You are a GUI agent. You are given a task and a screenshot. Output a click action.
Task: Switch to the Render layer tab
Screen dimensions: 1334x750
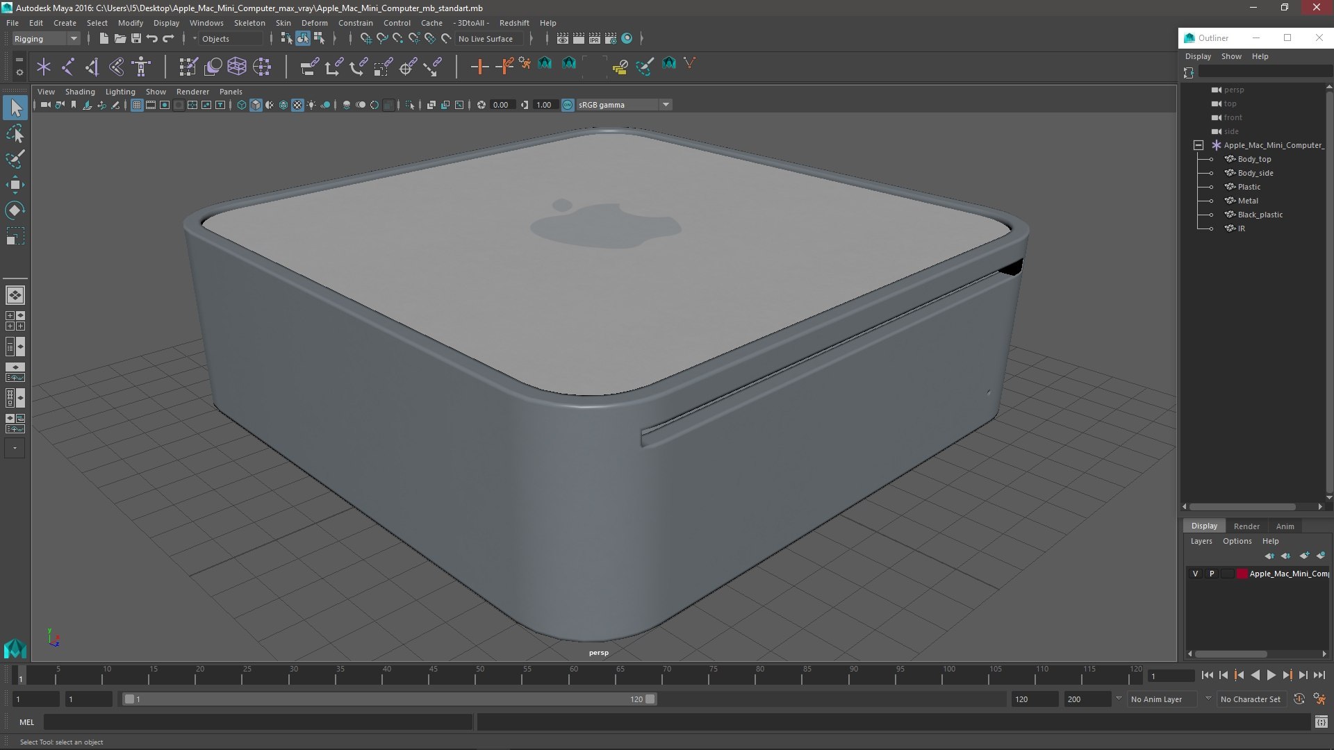click(x=1246, y=526)
